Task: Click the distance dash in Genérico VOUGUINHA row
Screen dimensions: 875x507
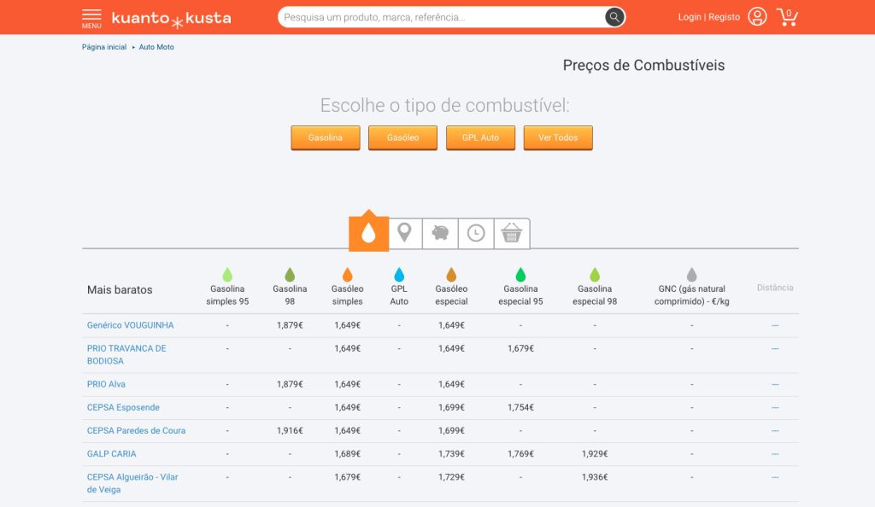Action: click(775, 325)
